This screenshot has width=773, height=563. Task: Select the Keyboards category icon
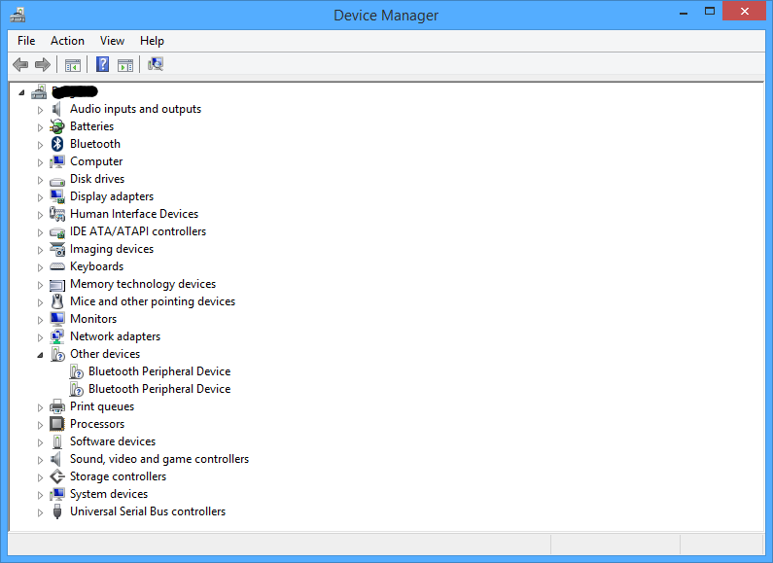coord(57,266)
